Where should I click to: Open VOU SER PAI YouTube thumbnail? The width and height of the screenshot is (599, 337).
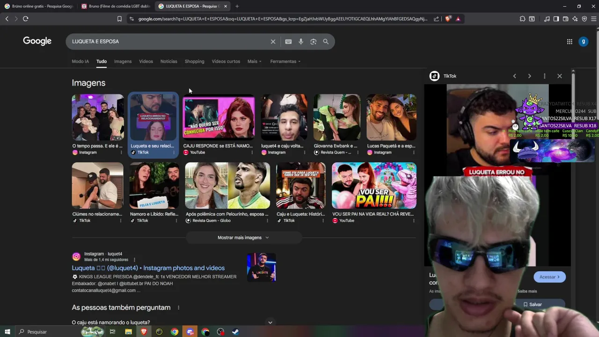pos(374,185)
